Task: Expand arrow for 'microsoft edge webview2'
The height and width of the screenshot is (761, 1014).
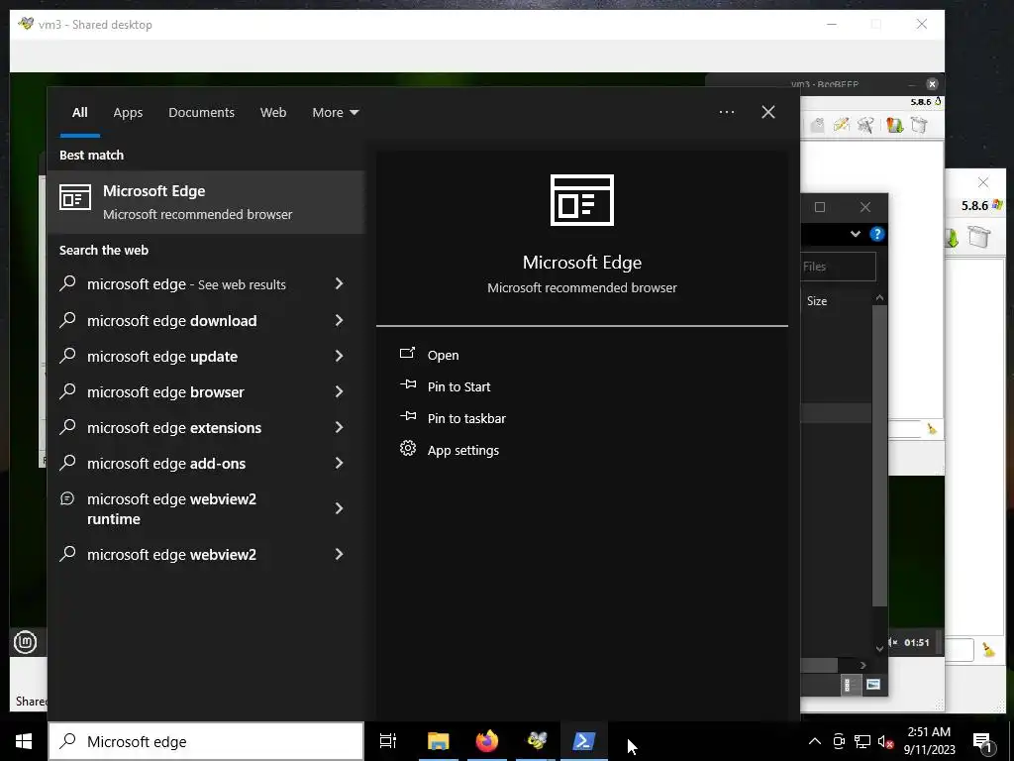Action: pyautogui.click(x=339, y=554)
